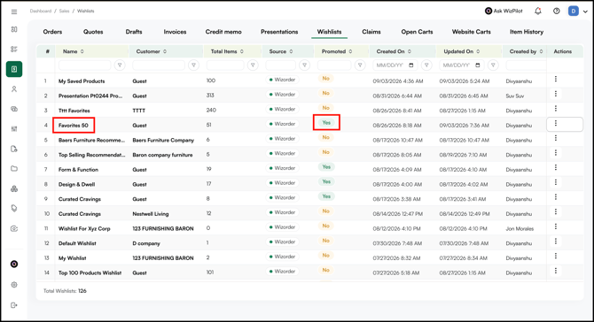Click the Total Items filter icon

pos(253,65)
